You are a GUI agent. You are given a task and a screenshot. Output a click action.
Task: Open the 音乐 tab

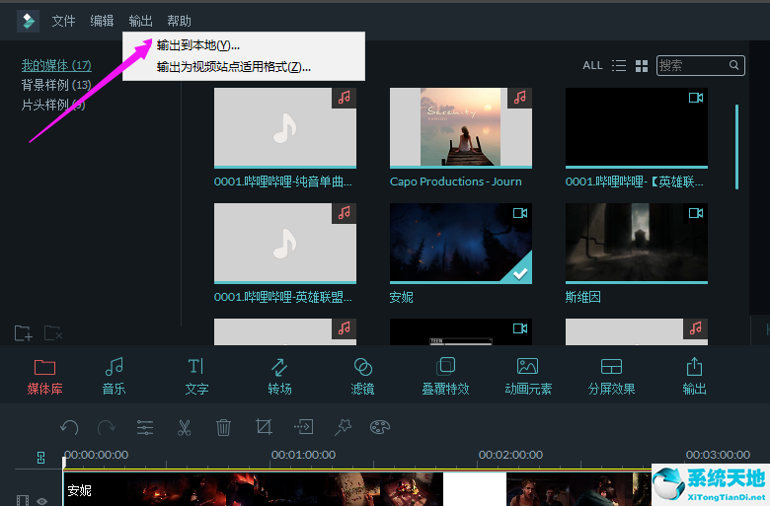114,377
